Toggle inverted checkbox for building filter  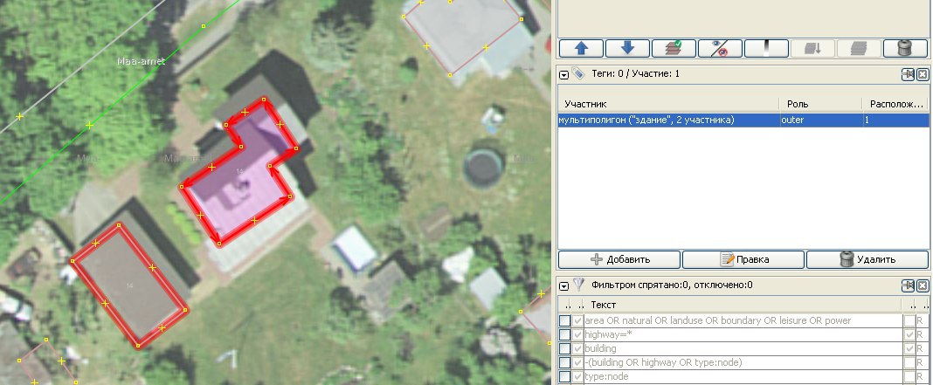point(909,348)
